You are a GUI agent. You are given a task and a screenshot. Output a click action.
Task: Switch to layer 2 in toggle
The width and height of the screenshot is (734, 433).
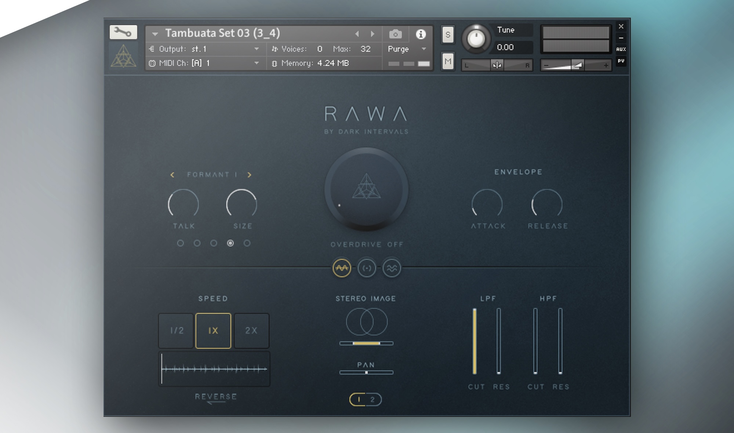(x=373, y=400)
